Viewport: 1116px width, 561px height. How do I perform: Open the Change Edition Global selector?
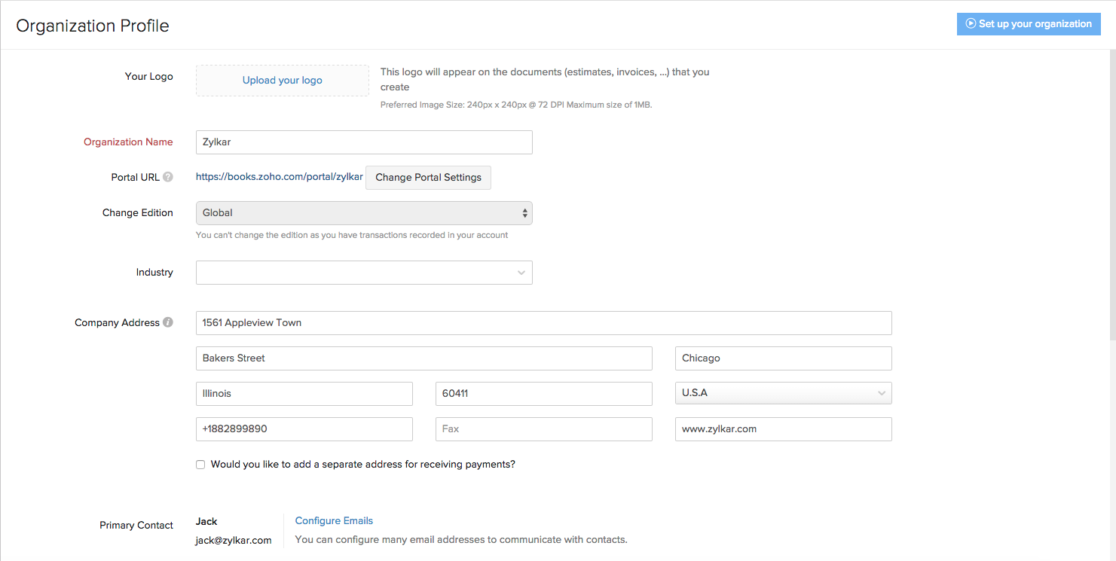point(364,213)
